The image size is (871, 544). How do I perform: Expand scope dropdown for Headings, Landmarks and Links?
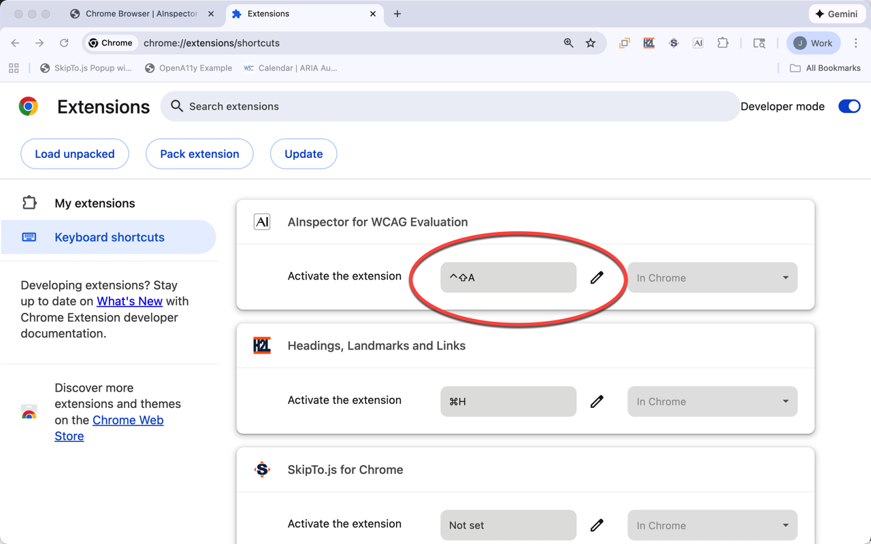(x=712, y=401)
